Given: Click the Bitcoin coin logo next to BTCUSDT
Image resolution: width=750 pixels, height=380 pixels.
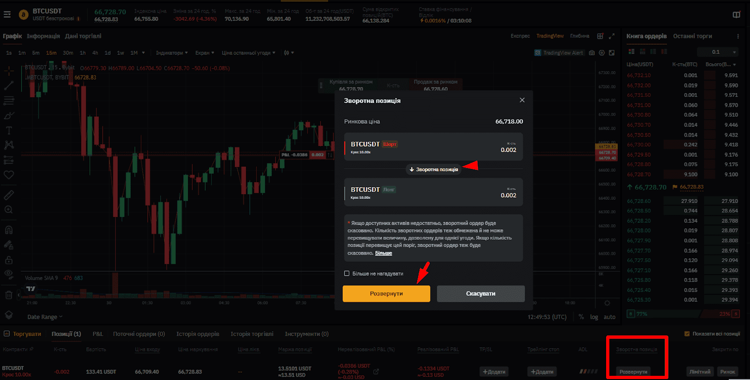Looking at the screenshot, I should (23, 15).
